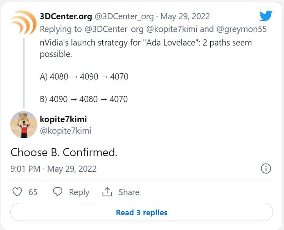
Task: Click the Twitter bird logo
Action: 266,16
